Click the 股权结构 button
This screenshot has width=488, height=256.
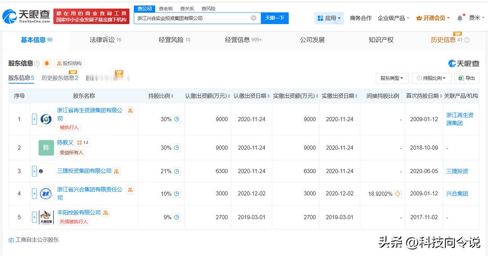point(69,63)
